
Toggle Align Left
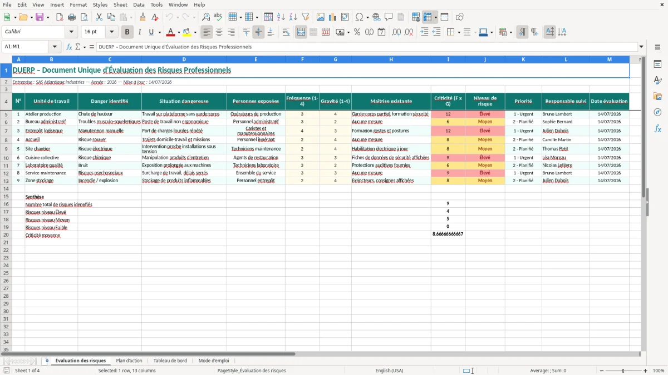click(207, 32)
